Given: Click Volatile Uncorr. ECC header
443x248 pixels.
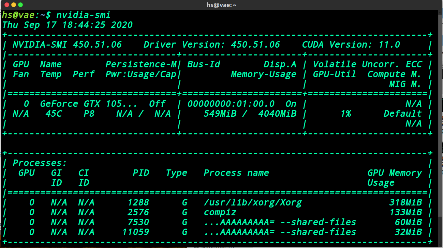Looking at the screenshot, I should [x=367, y=64].
